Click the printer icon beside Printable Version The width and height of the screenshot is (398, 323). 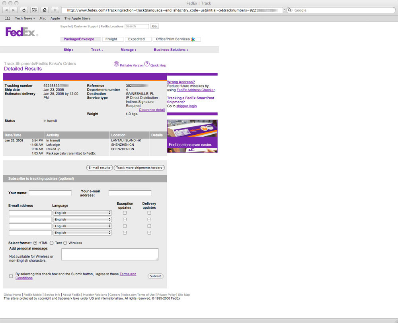(116, 64)
